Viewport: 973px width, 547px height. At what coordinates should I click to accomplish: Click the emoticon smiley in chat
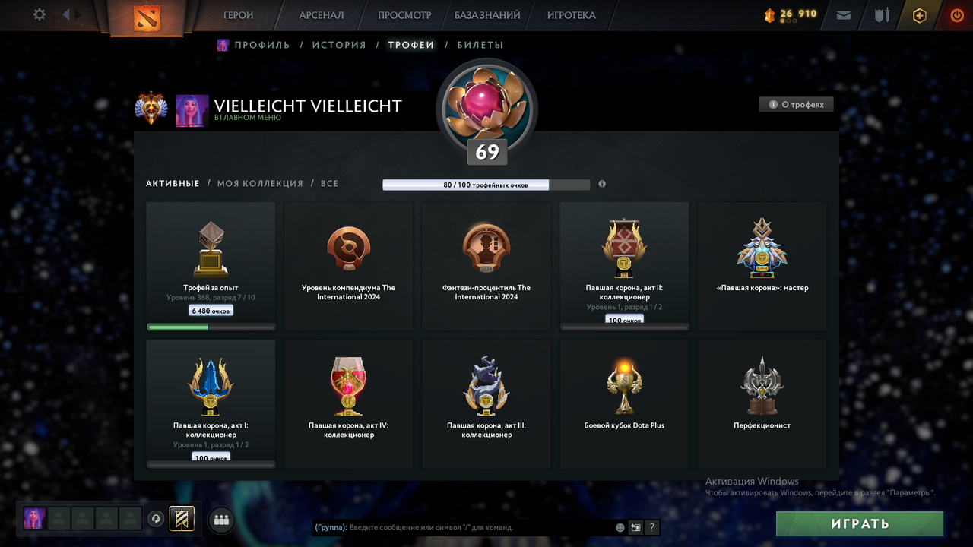(620, 527)
